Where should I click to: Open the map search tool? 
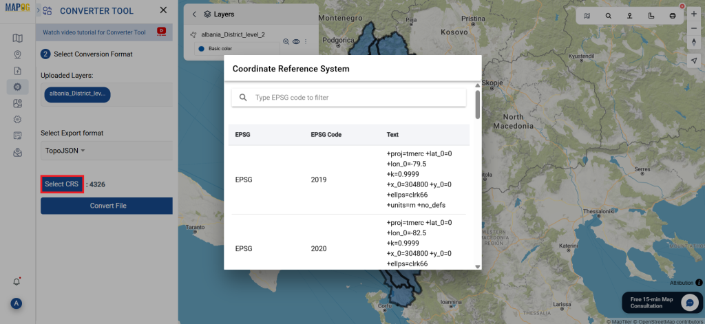pyautogui.click(x=609, y=16)
